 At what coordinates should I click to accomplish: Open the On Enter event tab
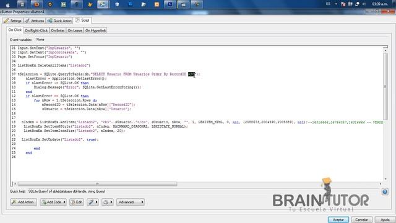[x=58, y=30]
